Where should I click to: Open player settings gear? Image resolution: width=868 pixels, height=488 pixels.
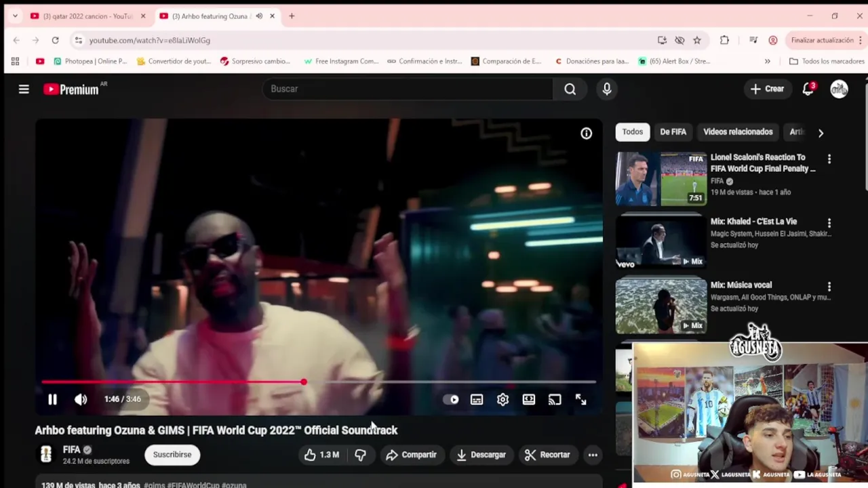[502, 399]
